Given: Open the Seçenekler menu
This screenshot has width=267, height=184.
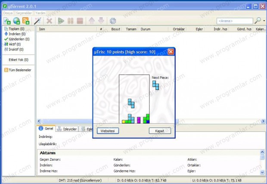Looking at the screenshot, I should tap(24, 13).
